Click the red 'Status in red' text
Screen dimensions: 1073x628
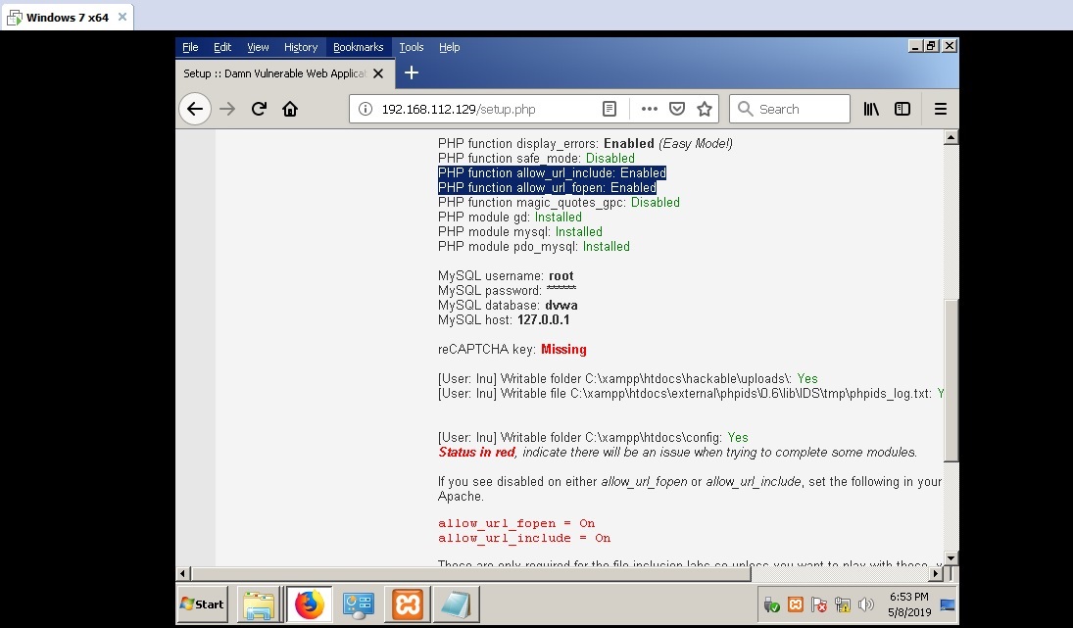(x=476, y=453)
